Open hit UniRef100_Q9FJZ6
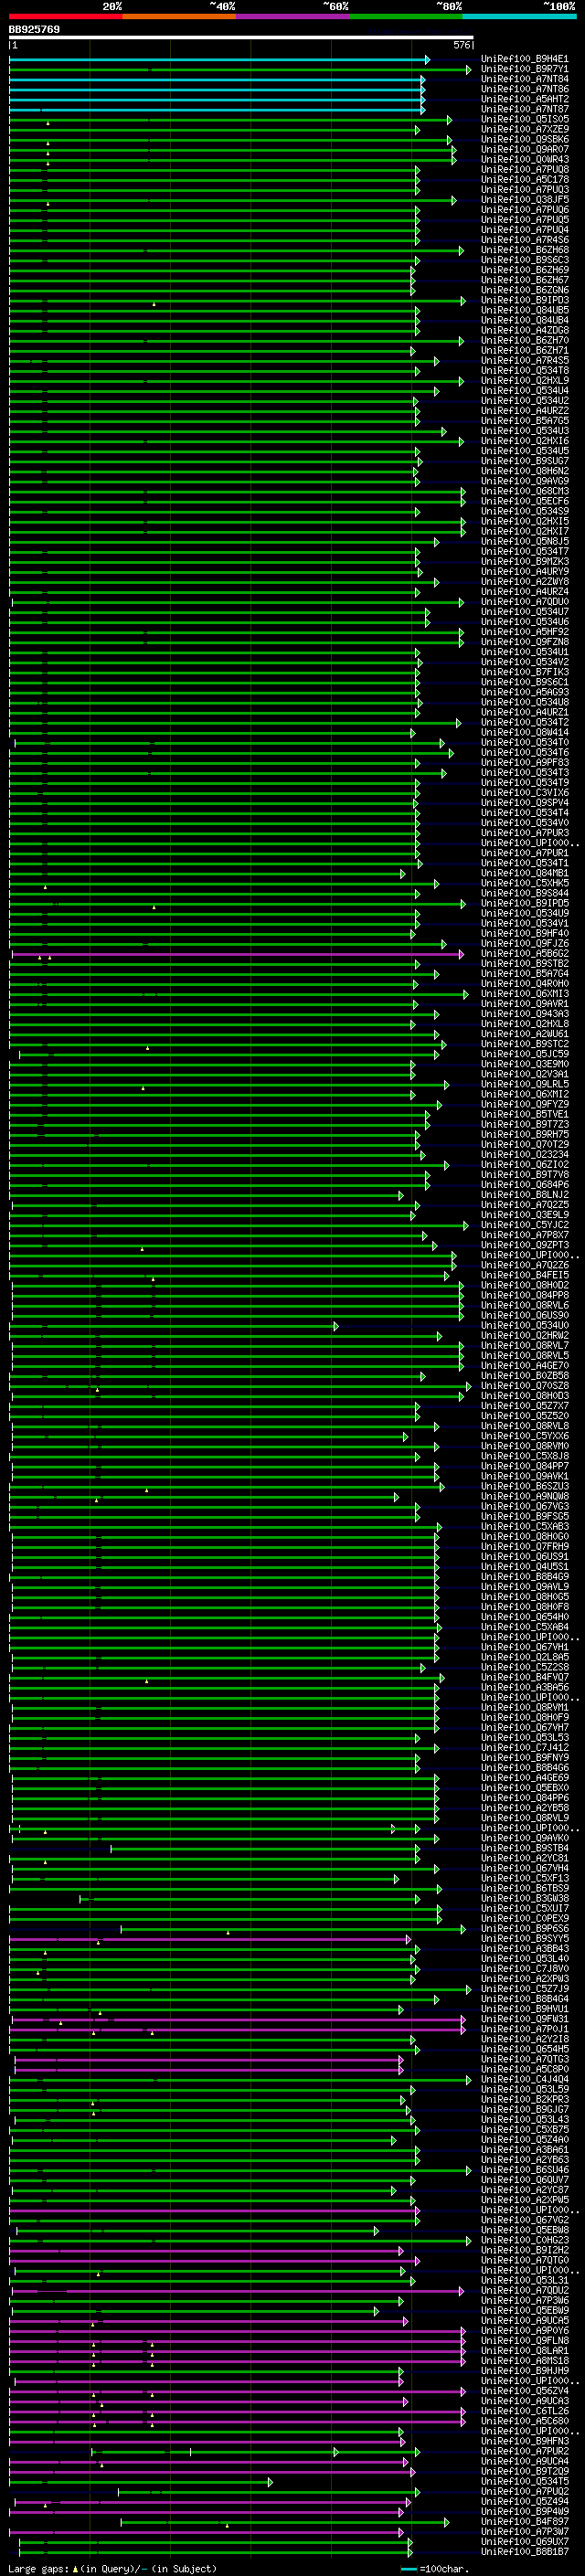585x2576 pixels. (x=524, y=944)
